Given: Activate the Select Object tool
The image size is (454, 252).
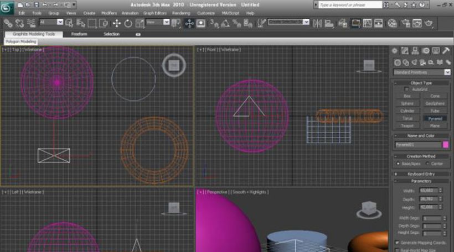Looking at the screenshot, I should click(70, 23).
